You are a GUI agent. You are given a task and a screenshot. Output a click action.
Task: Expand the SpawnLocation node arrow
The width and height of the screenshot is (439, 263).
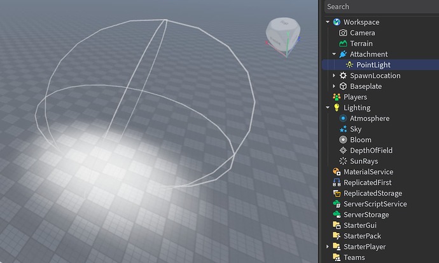pos(334,76)
